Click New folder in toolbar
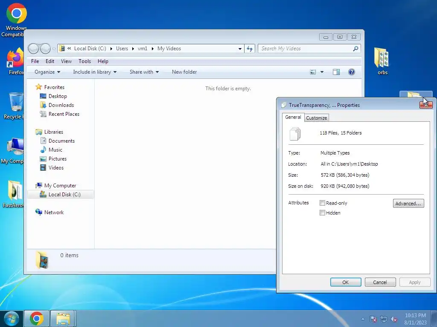Viewport: 437px width, 327px height. (x=184, y=72)
